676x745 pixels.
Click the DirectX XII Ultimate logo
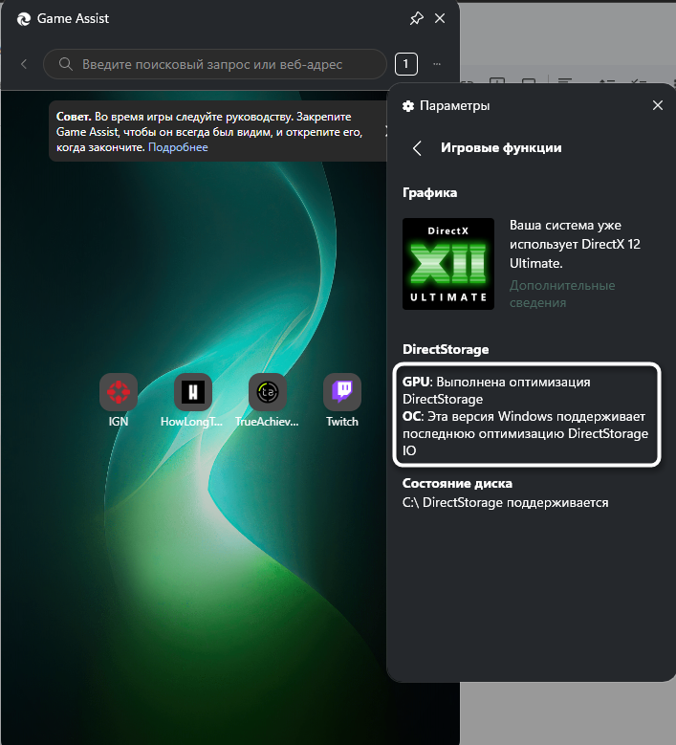pos(448,264)
